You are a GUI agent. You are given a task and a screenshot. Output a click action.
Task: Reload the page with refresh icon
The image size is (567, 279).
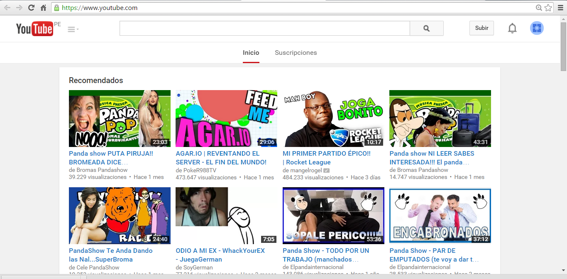[31, 7]
